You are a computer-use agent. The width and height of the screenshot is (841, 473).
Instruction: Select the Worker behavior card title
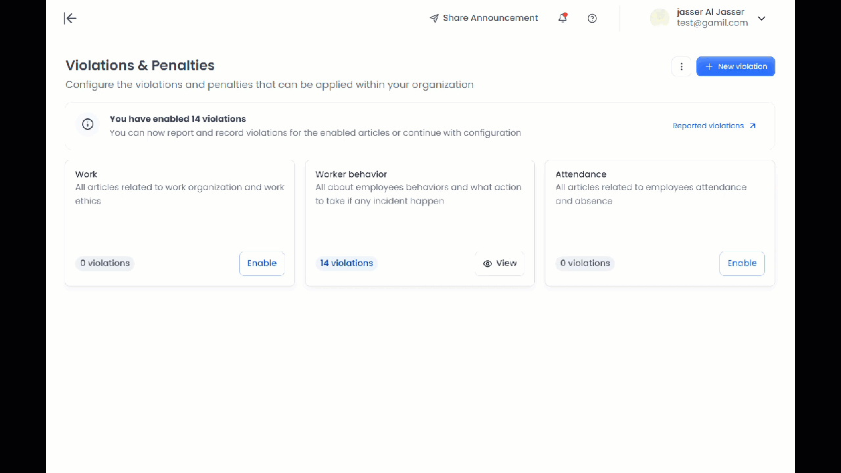coord(351,174)
